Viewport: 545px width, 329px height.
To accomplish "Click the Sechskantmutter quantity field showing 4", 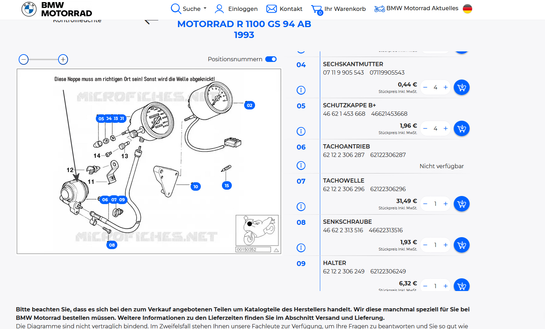I will (x=435, y=87).
